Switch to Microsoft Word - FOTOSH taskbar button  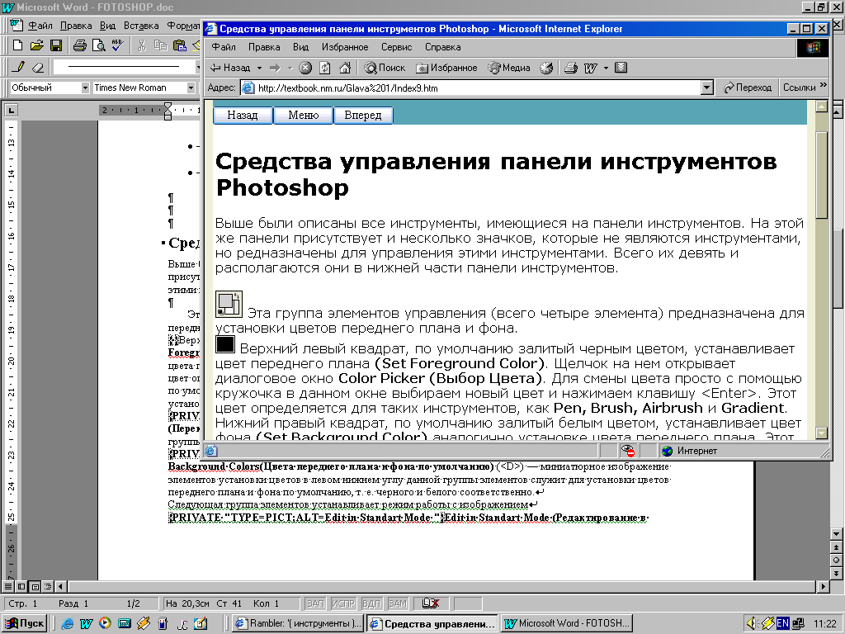(566, 623)
